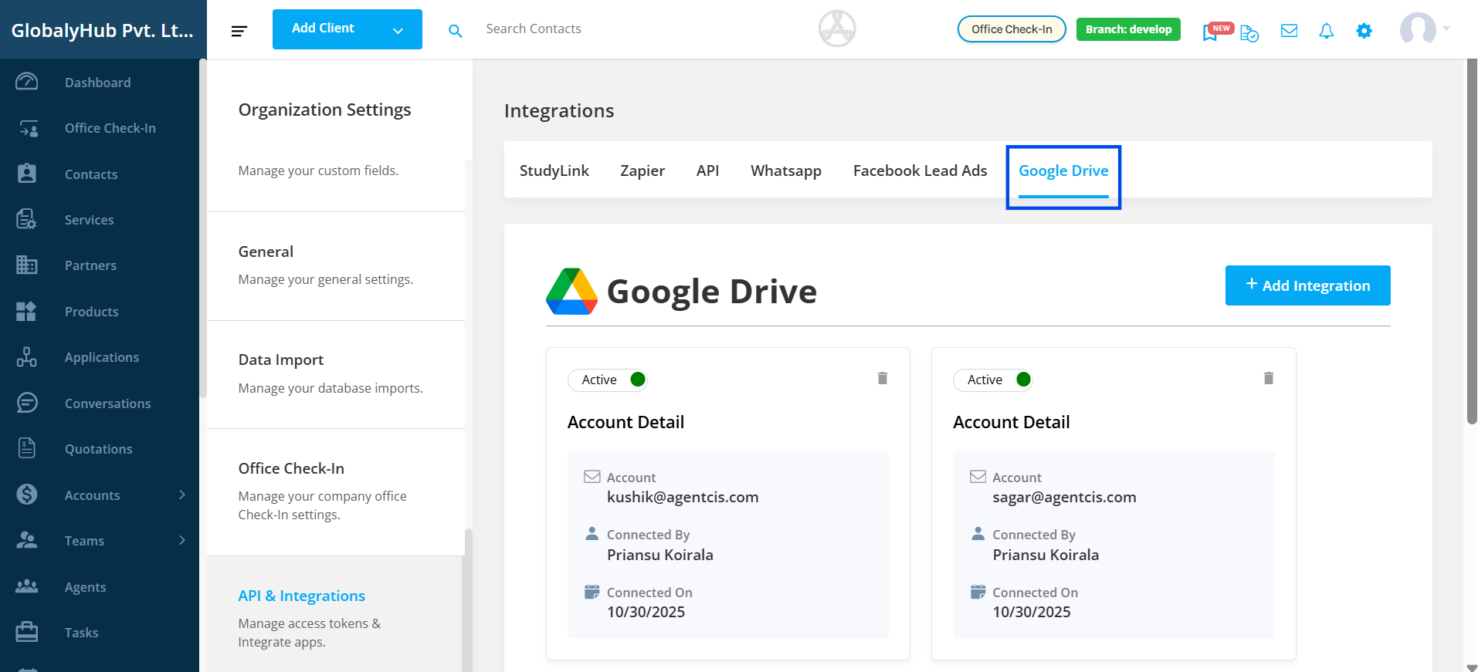Switch to the Zapier tab
The height and width of the screenshot is (672, 1478).
pos(642,171)
